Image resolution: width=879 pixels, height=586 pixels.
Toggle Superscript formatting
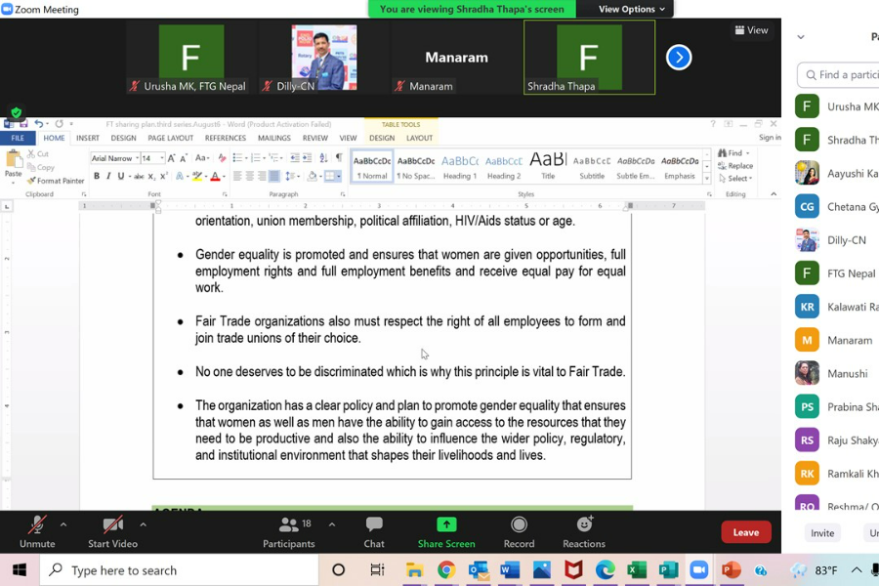pyautogui.click(x=163, y=176)
